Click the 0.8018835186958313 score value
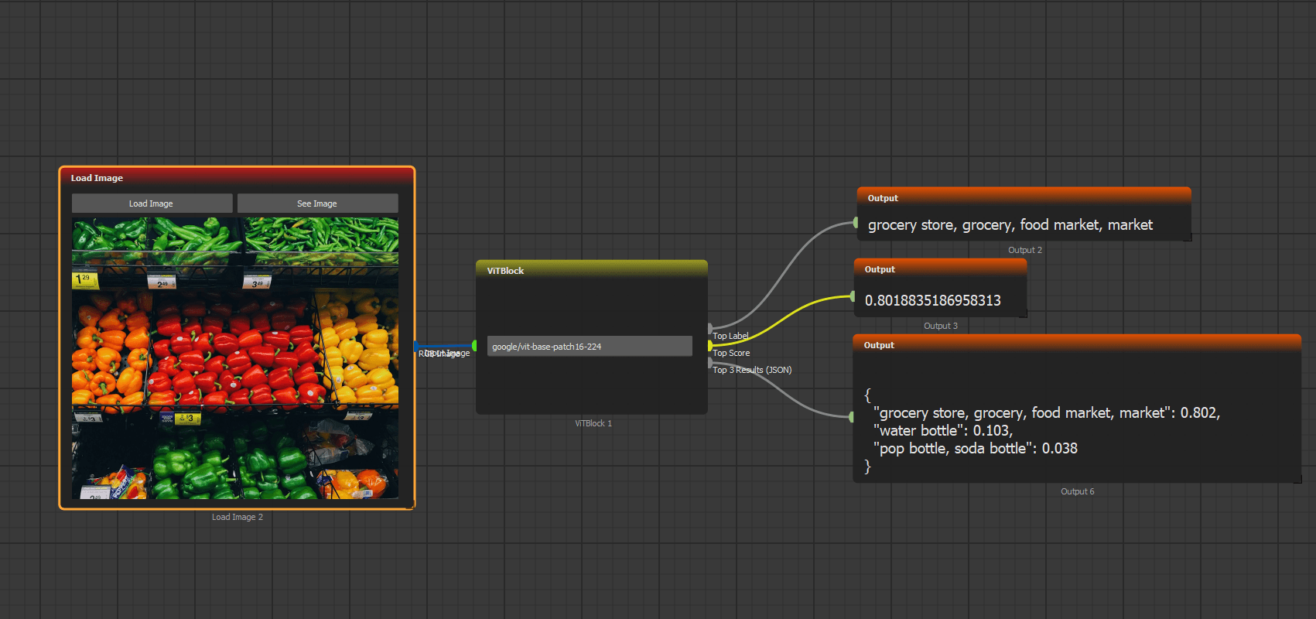 932,300
